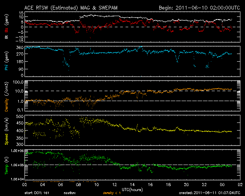This screenshot has height=196, width=245.
Task: Click the '180' tick on the Phi axis
Action: click(x=20, y=61)
